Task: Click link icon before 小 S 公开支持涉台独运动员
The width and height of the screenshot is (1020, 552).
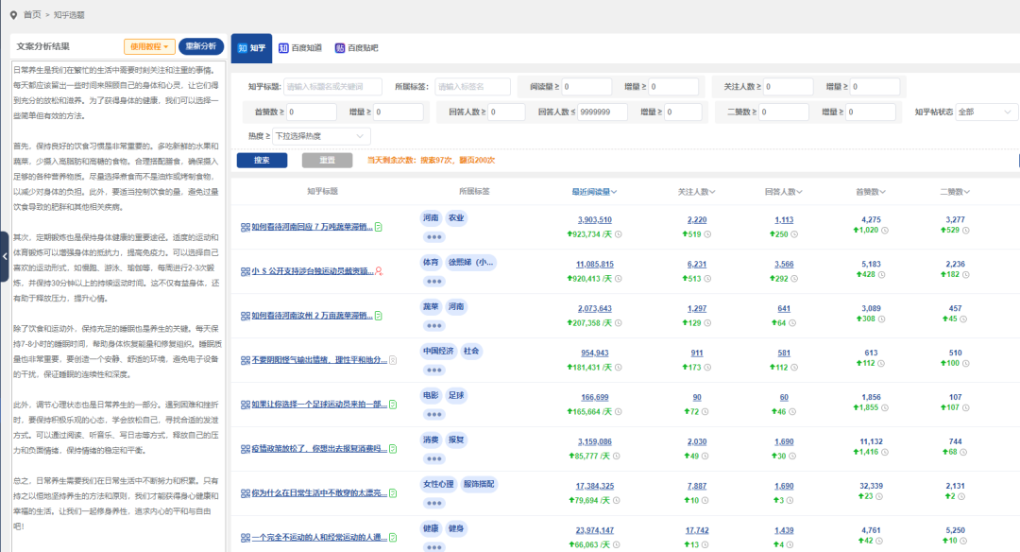Action: (246, 271)
